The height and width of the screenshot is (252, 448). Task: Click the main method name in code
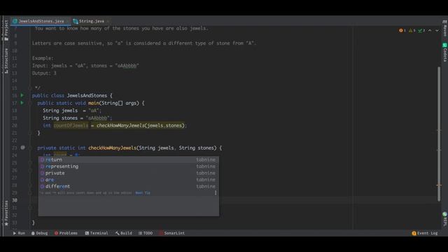(x=93, y=103)
